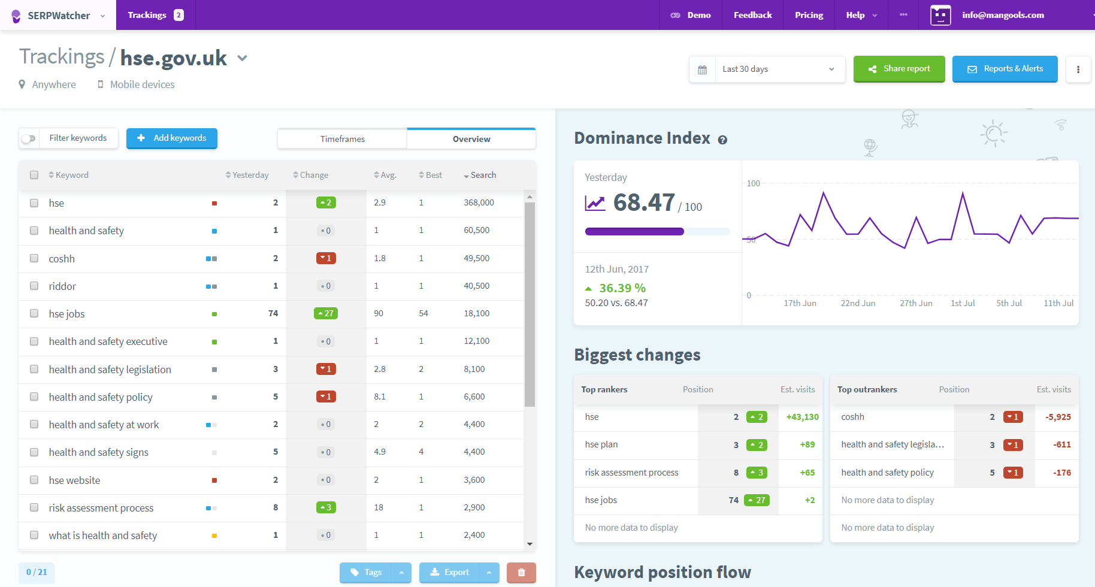Viewport: 1095px width, 587px height.
Task: Click the Dominance Index progress bar
Action: pos(657,232)
